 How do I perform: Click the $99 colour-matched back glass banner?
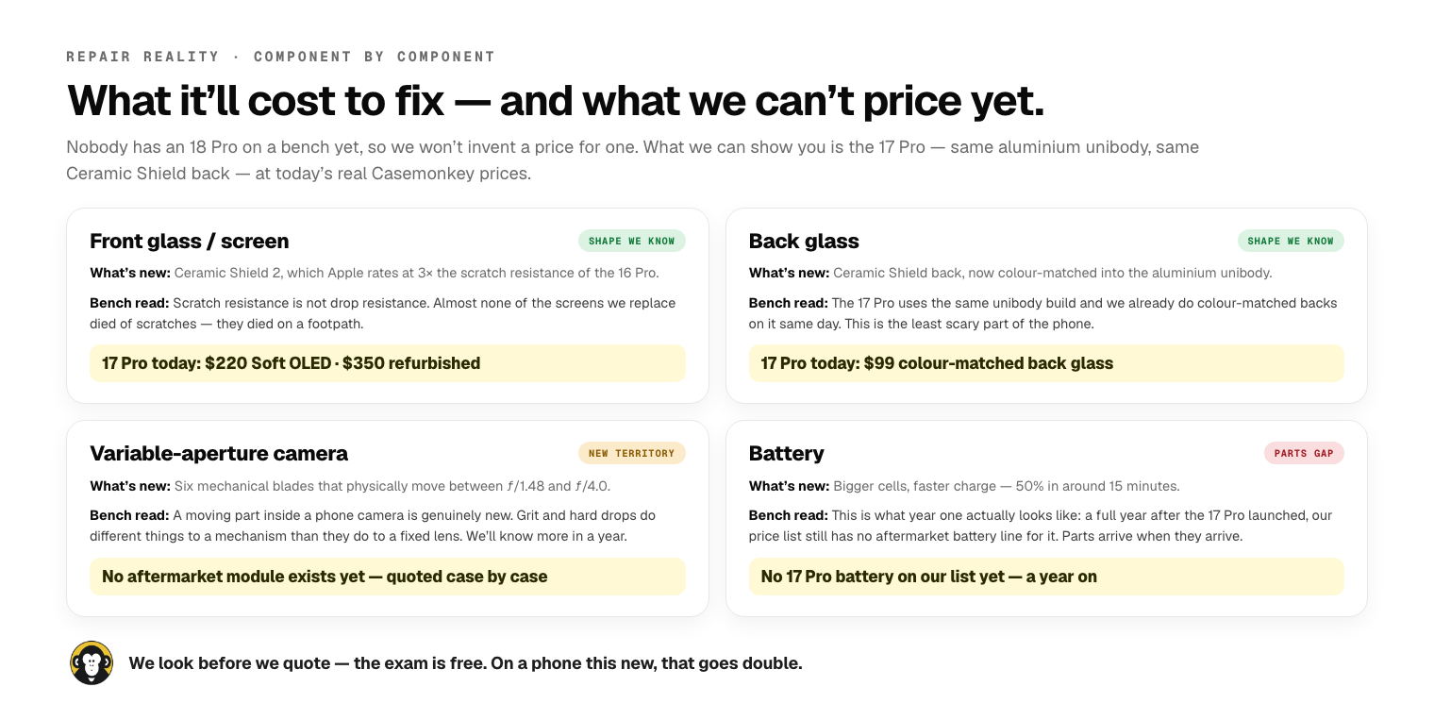point(1046,363)
